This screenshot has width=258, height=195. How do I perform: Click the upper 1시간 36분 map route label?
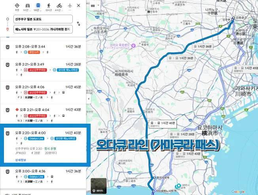(203, 46)
